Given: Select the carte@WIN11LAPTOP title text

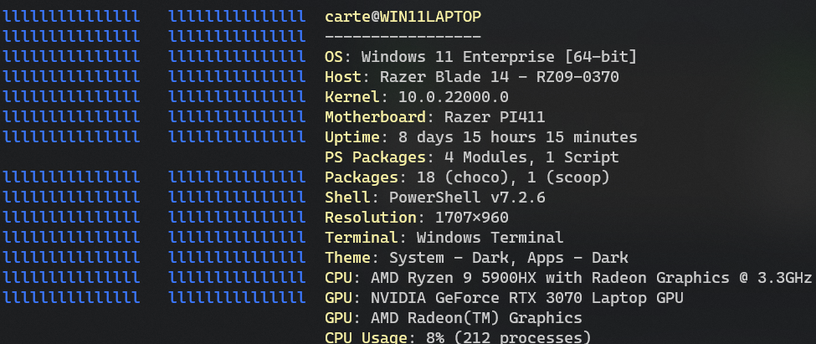Looking at the screenshot, I should coord(403,18).
